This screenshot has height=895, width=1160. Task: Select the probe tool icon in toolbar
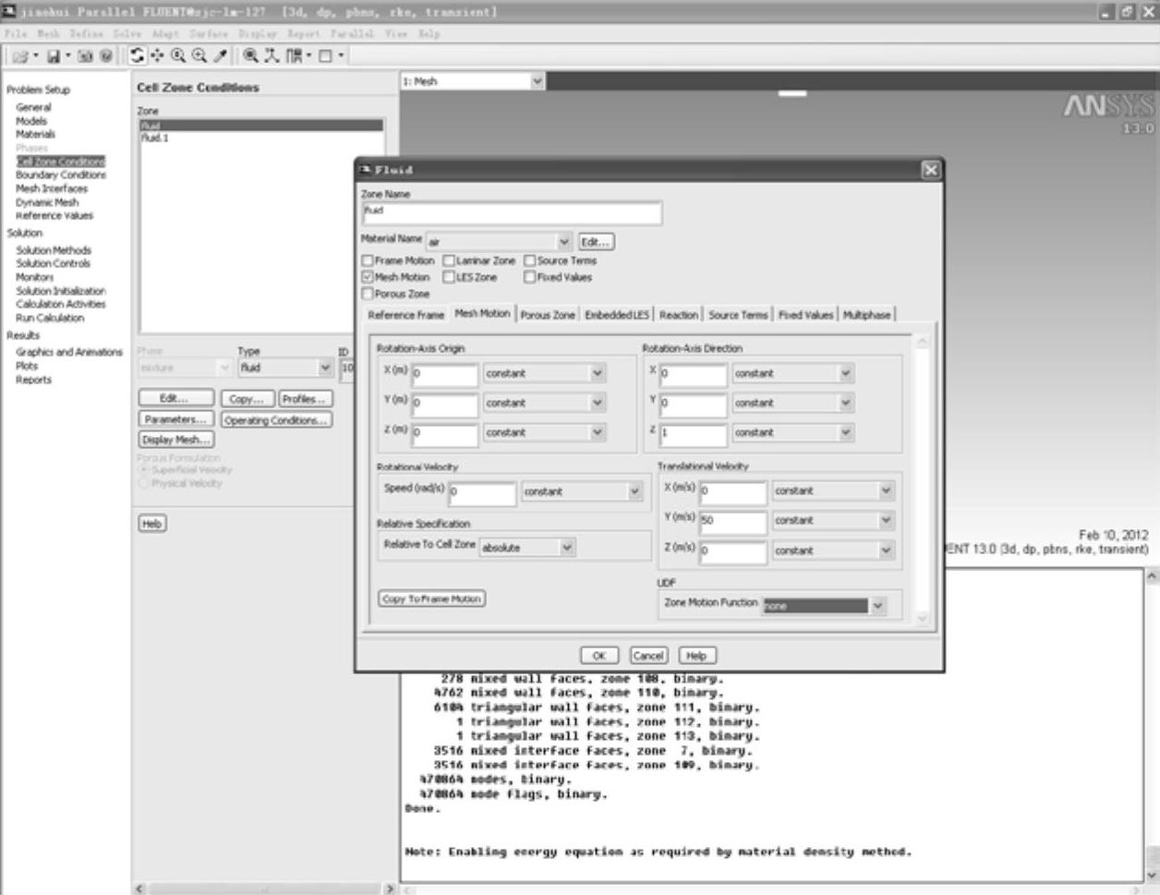pyautogui.click(x=220, y=56)
